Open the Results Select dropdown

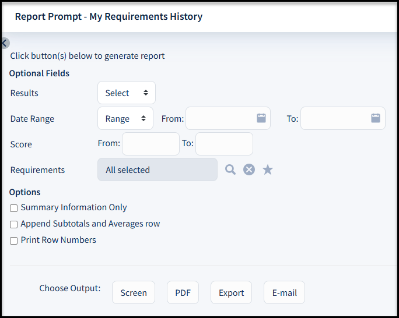tap(126, 93)
